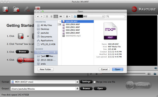Switch dialog to Cover Flow view
The height and width of the screenshot is (97, 158).
pyautogui.click(x=61, y=16)
